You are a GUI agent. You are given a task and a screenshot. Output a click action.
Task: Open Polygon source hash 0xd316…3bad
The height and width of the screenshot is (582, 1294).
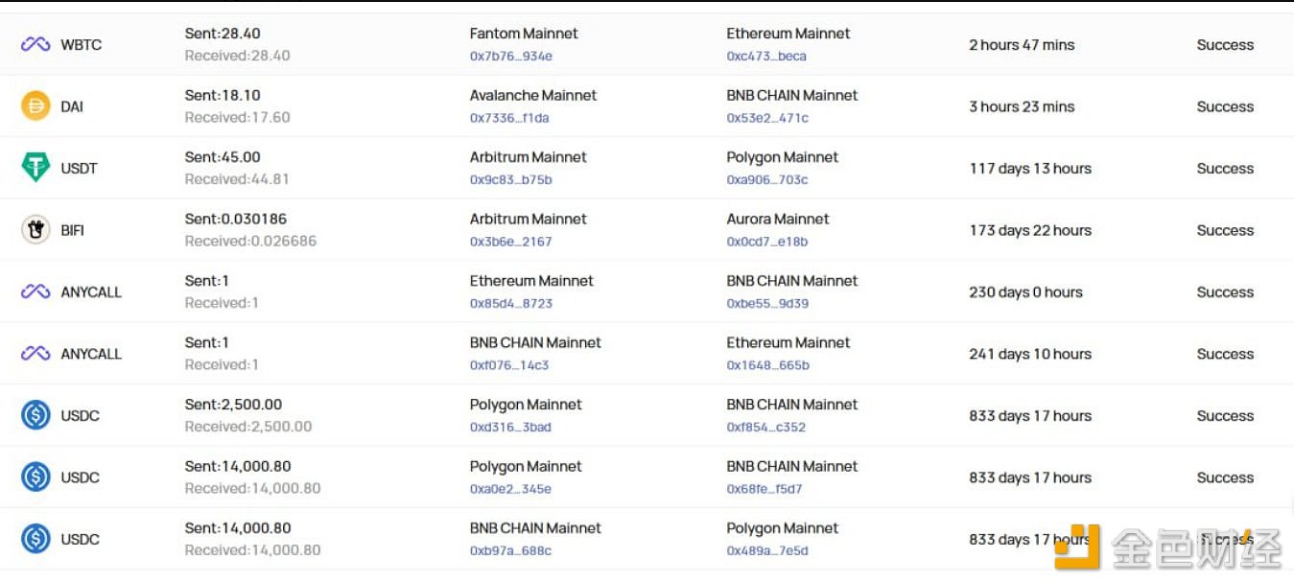510,427
